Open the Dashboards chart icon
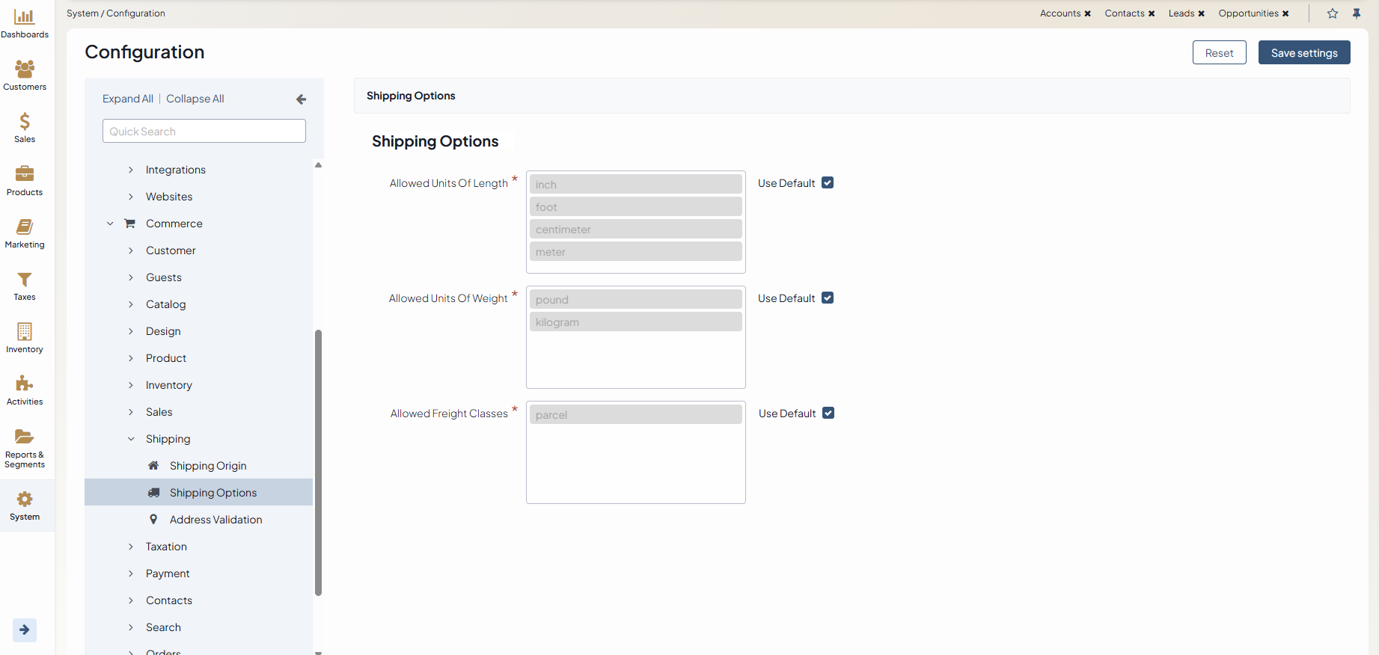The width and height of the screenshot is (1379, 655). pyautogui.click(x=25, y=16)
